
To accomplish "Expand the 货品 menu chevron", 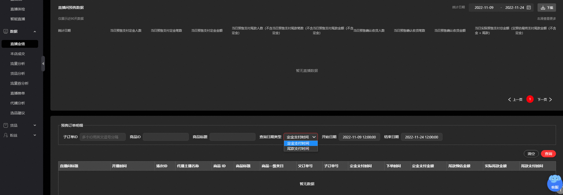I will [35, 125].
